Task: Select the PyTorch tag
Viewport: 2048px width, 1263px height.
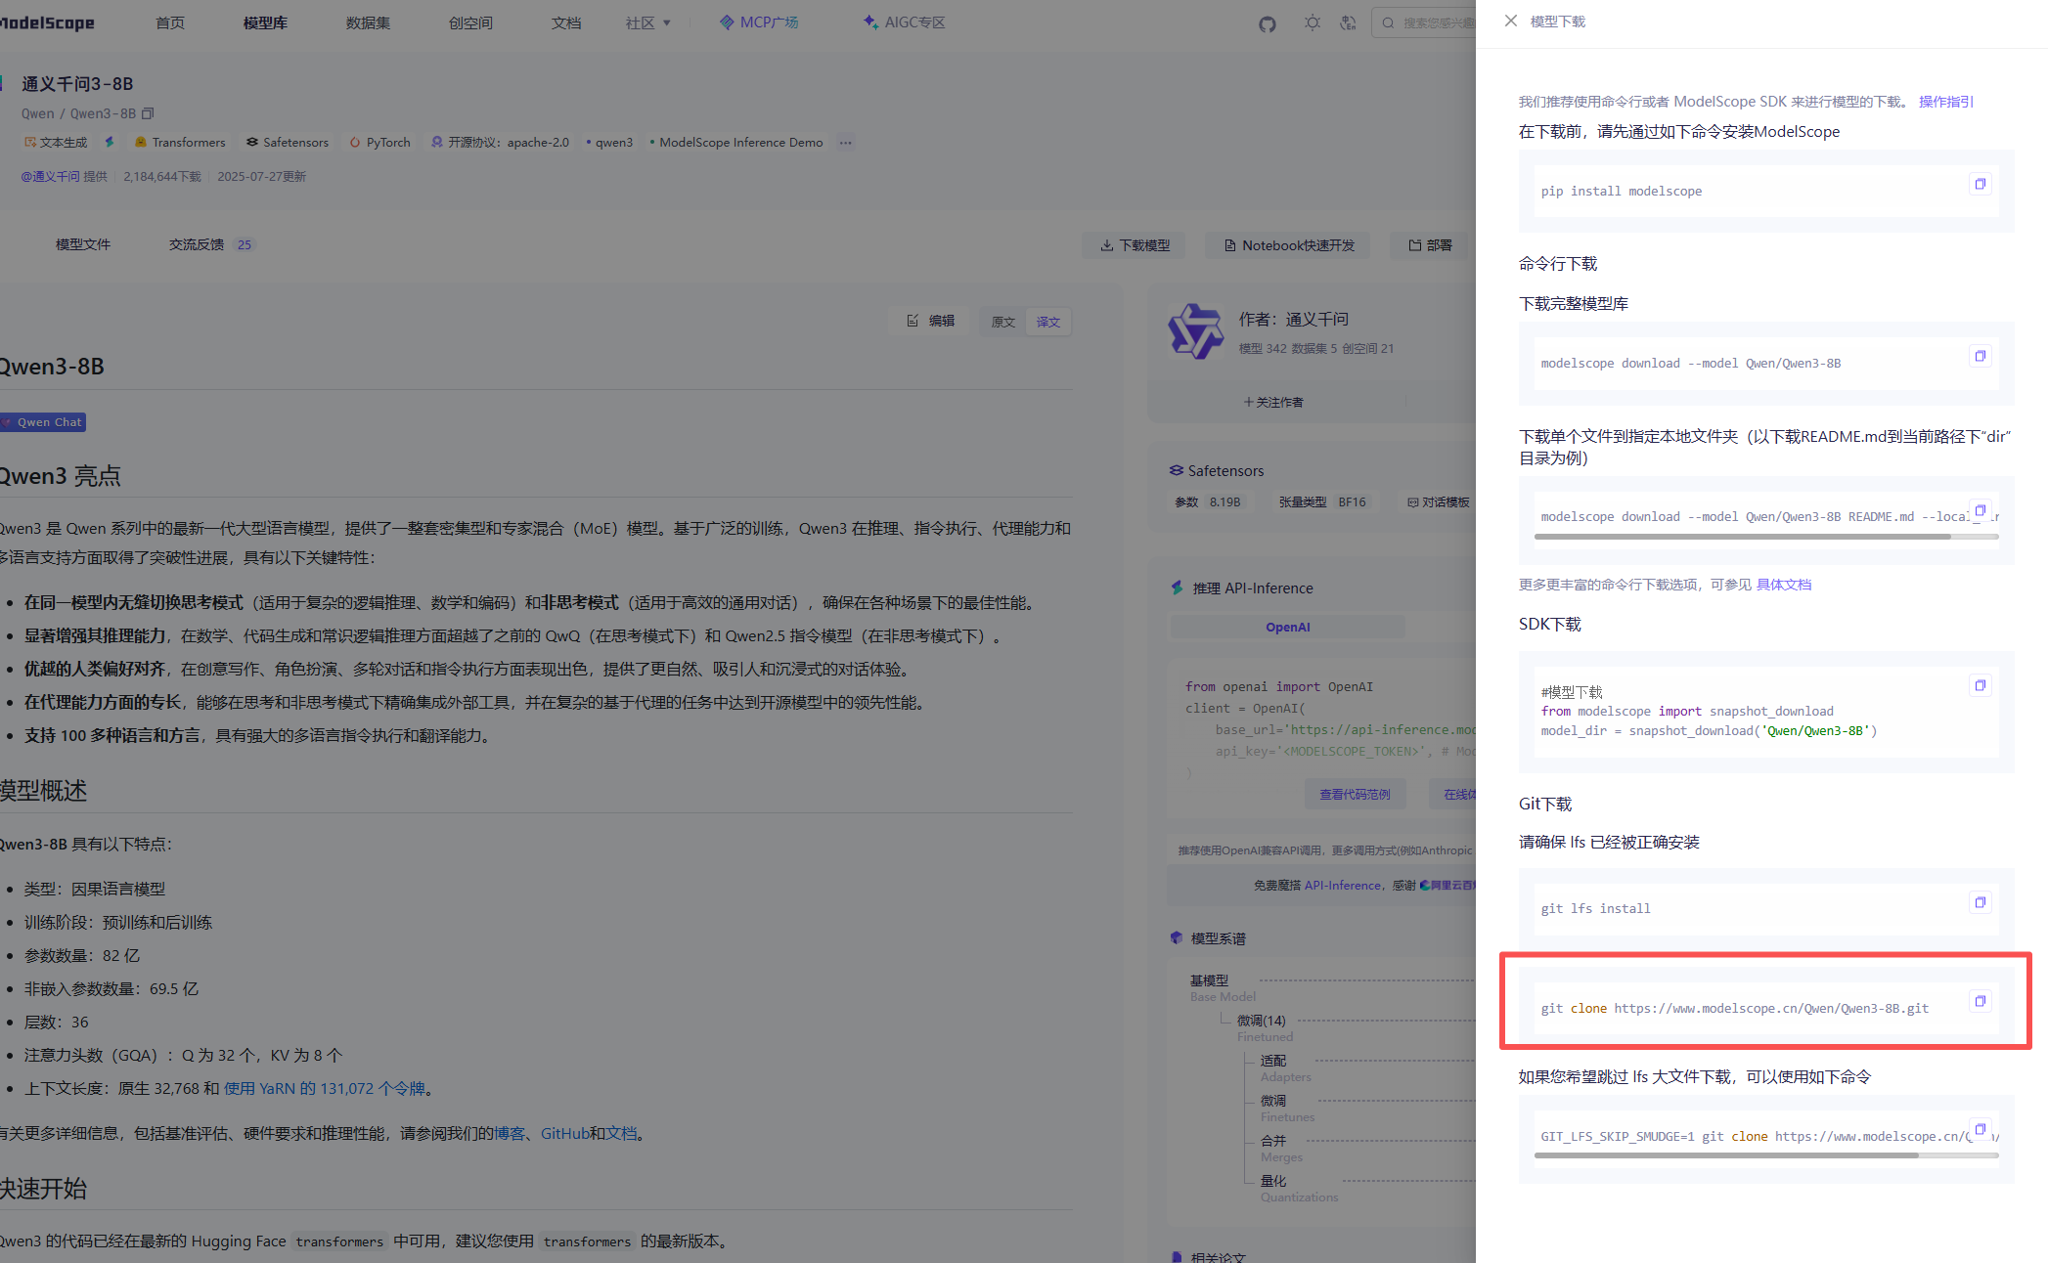Action: pyautogui.click(x=380, y=143)
